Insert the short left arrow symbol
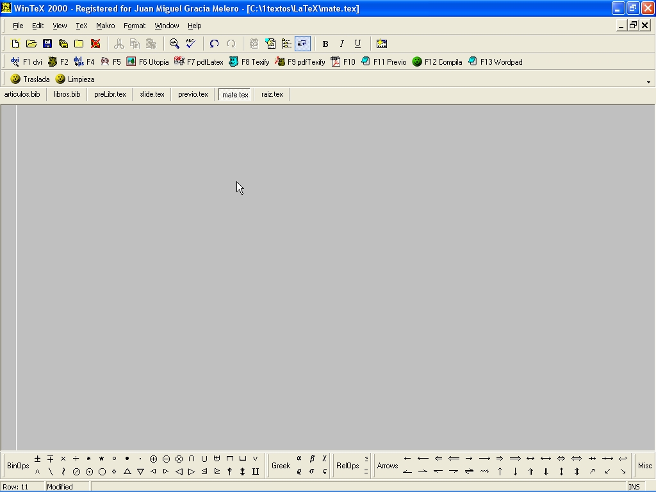Viewport: 656px width, 492px height. [x=407, y=459]
